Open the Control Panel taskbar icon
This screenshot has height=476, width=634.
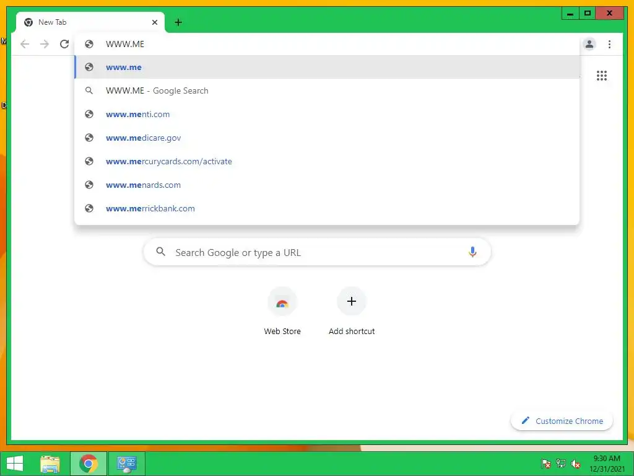[x=126, y=464]
